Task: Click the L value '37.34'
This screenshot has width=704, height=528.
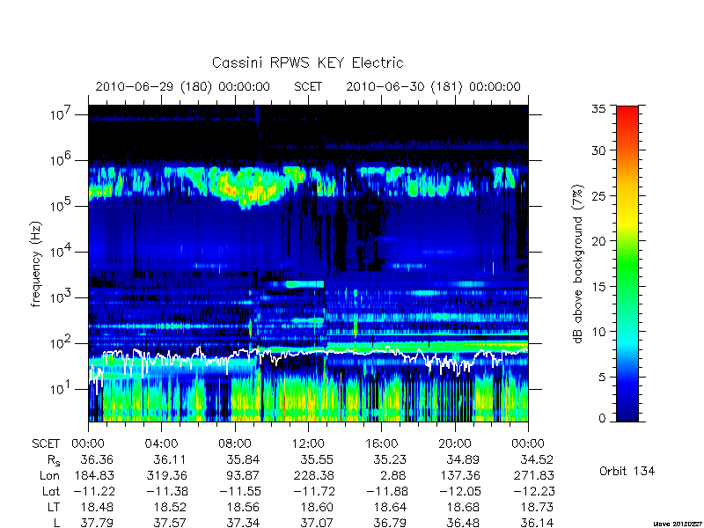Action: (x=243, y=523)
